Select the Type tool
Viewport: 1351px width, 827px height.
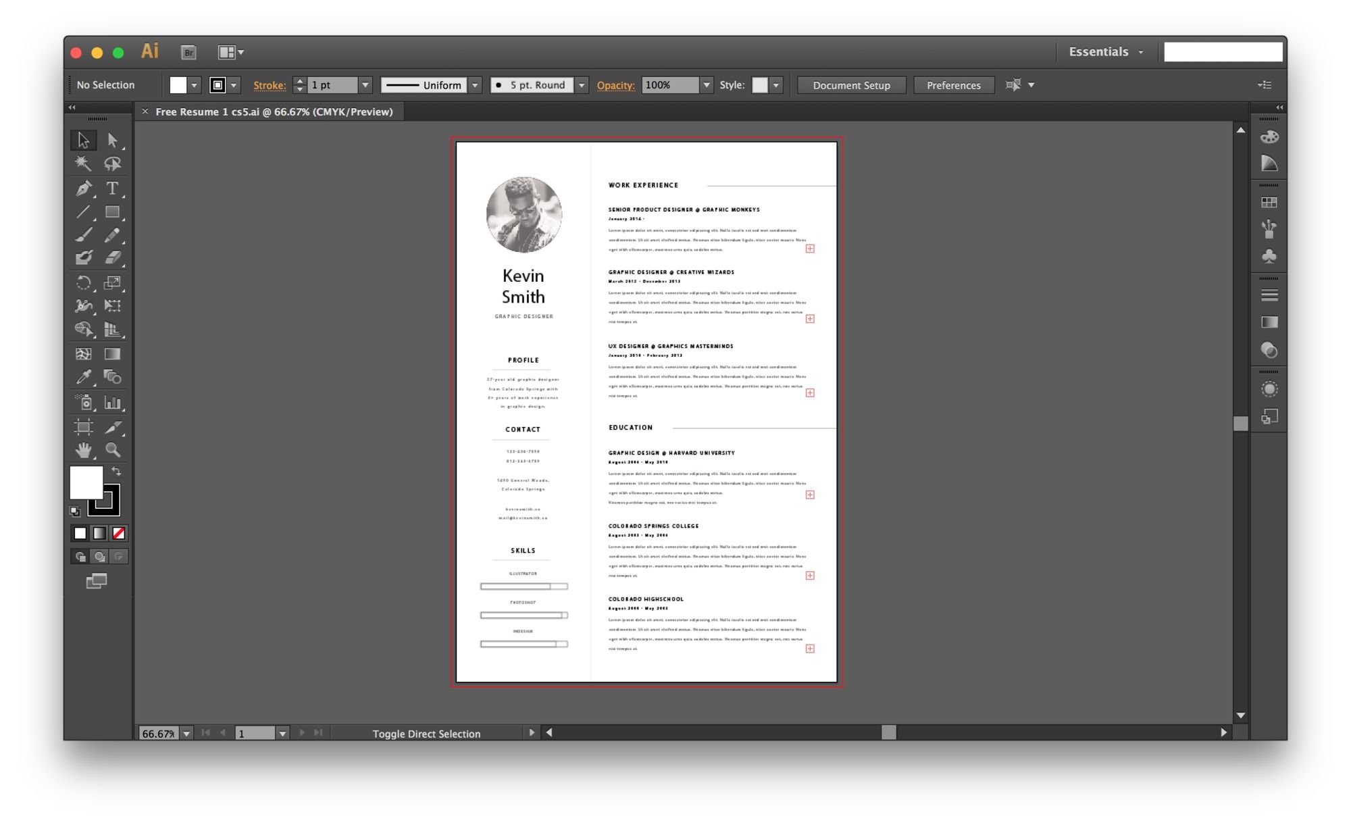pyautogui.click(x=112, y=189)
